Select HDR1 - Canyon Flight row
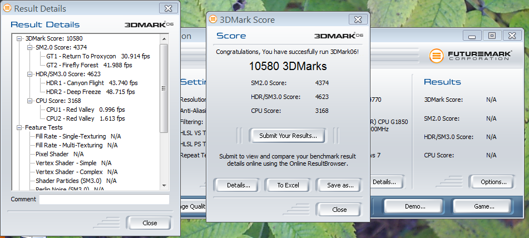 tap(92, 83)
